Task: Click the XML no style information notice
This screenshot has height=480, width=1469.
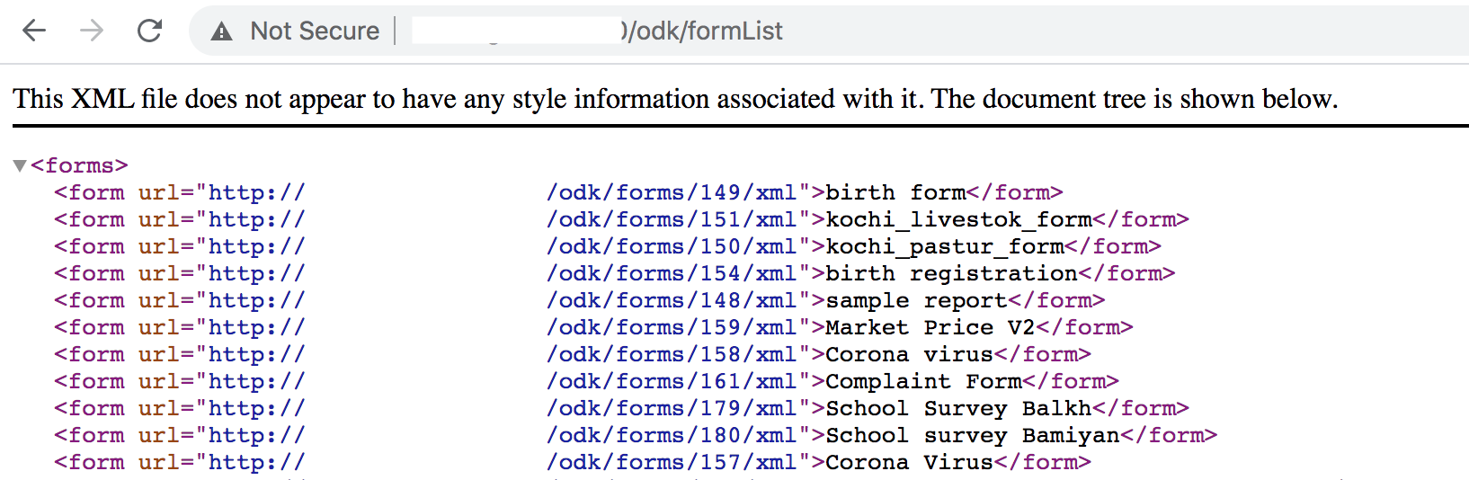Action: click(x=675, y=98)
